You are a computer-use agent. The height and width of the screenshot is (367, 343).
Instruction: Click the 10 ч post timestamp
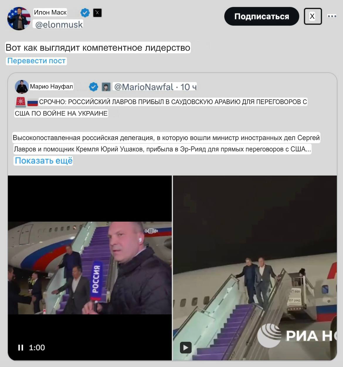[x=189, y=87]
